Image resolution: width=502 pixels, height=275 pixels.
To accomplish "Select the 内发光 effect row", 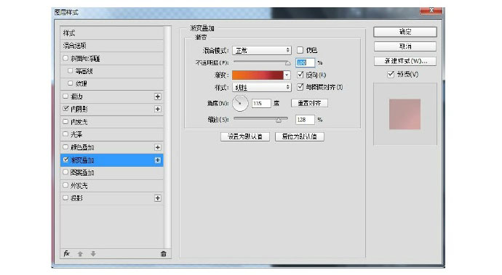I will point(112,122).
